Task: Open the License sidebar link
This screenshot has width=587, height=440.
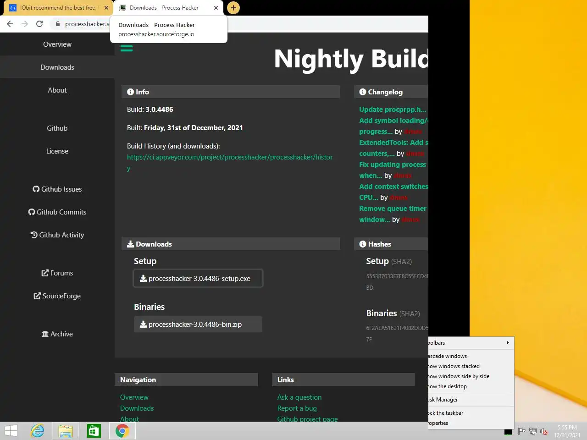Action: 57,151
